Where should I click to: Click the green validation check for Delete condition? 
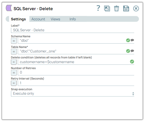click(132, 62)
